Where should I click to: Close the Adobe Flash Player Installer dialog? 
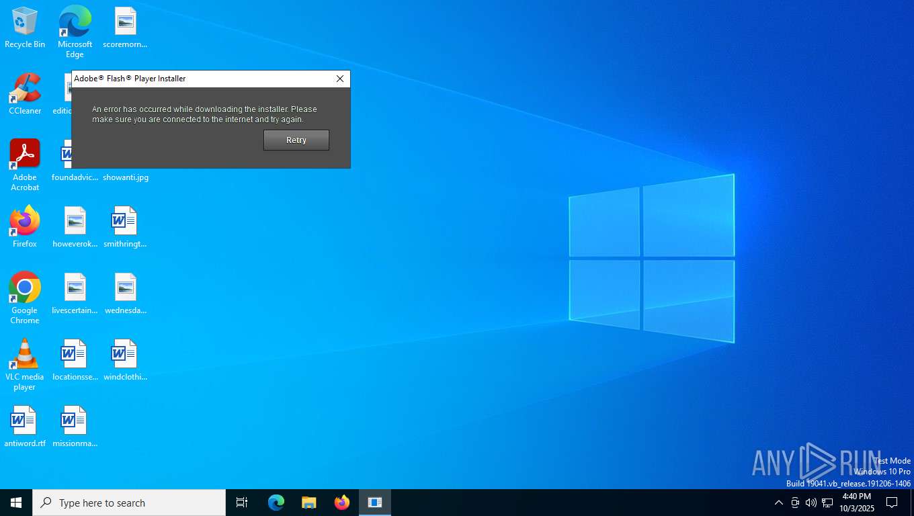(x=340, y=79)
